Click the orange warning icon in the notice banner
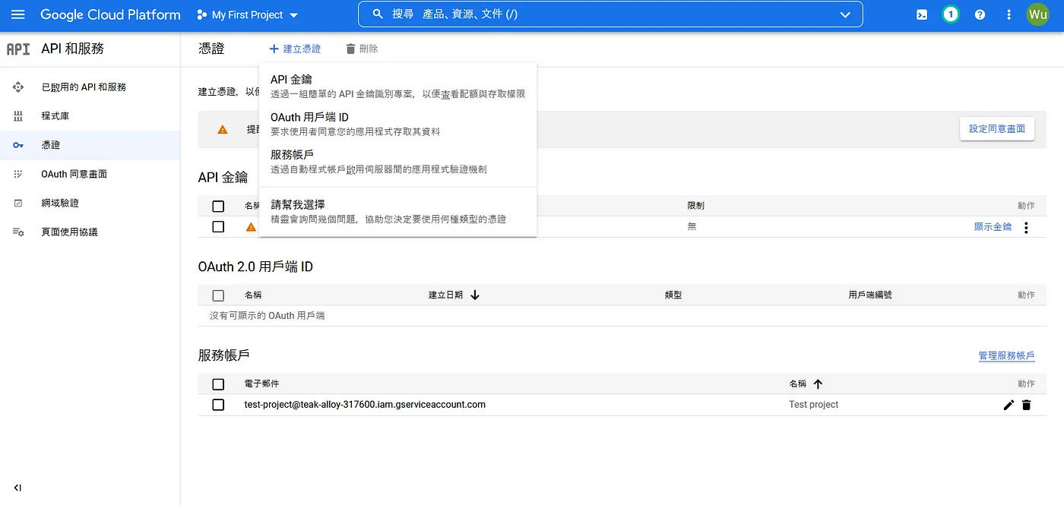The image size is (1064, 505). (x=222, y=130)
